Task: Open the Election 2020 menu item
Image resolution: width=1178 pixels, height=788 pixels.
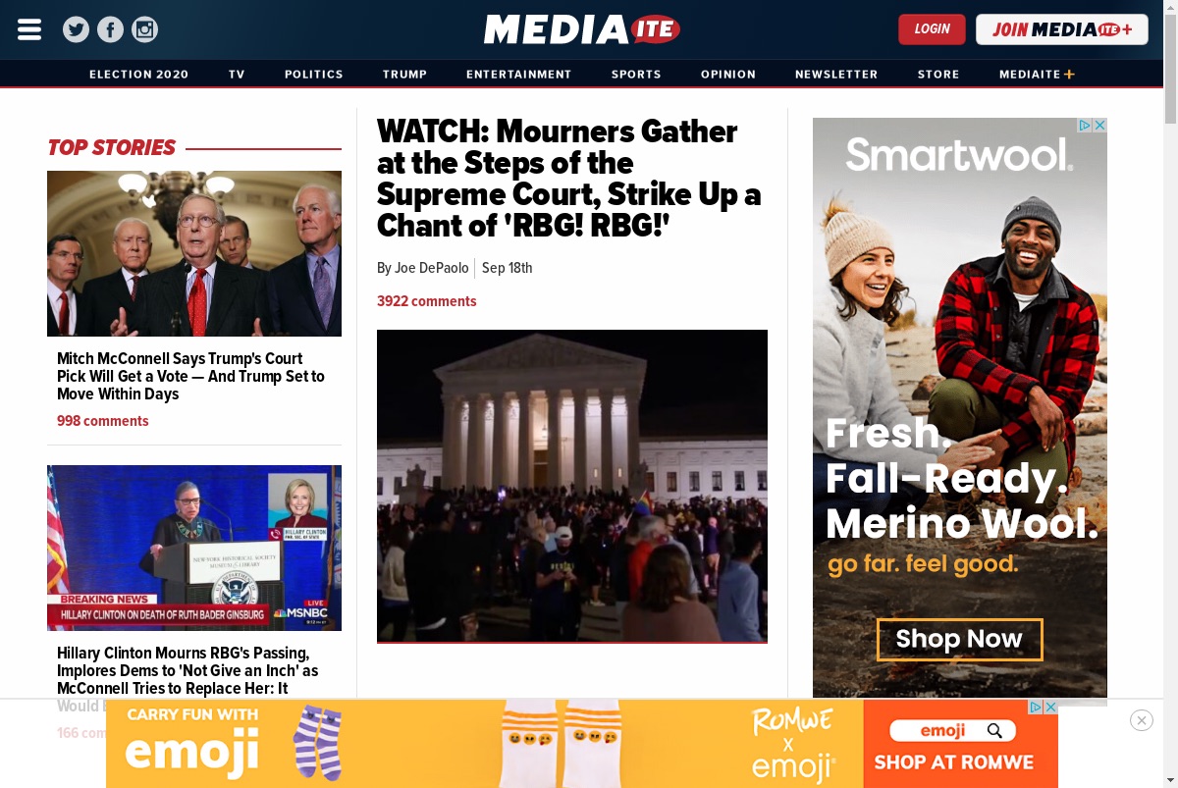Action: (139, 75)
